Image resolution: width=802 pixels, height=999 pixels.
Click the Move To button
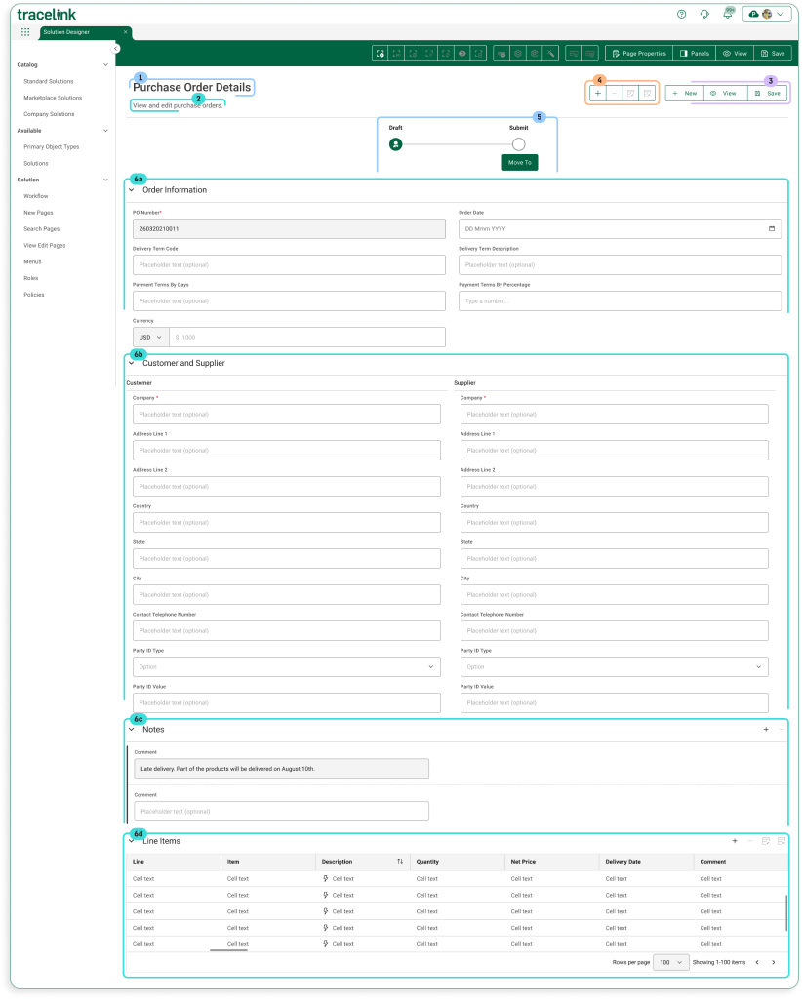tap(520, 163)
